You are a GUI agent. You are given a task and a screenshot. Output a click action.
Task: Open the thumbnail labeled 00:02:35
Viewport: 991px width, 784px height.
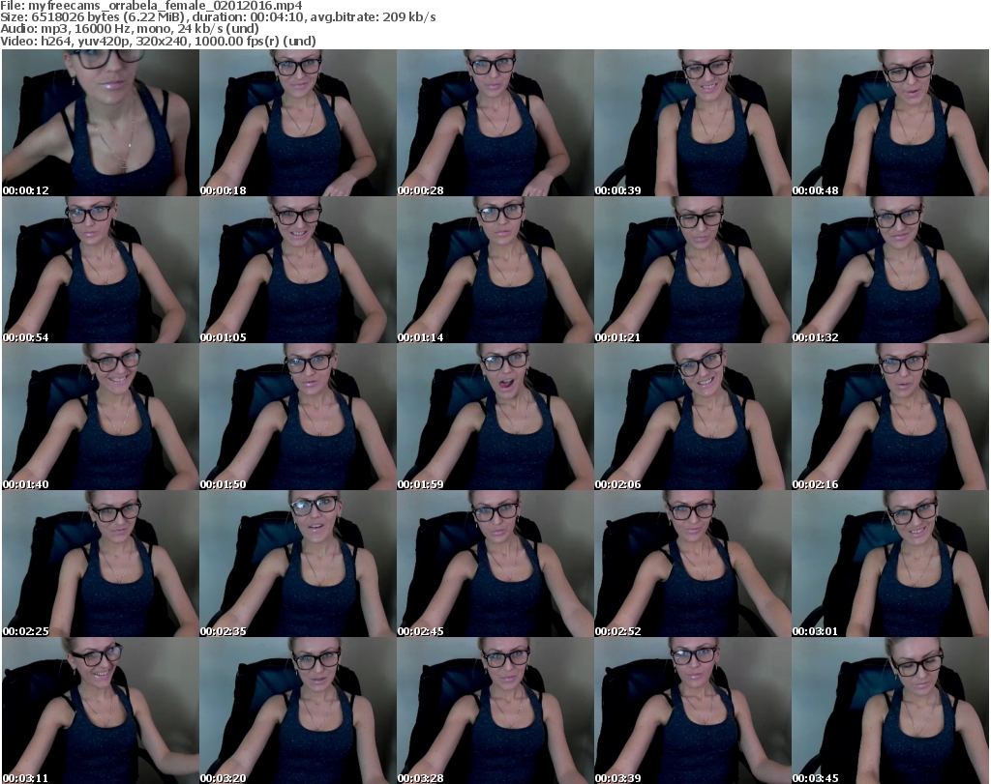coord(298,564)
